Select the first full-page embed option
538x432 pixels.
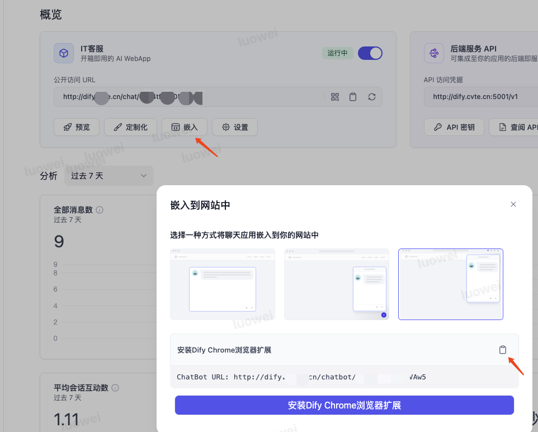tap(223, 284)
